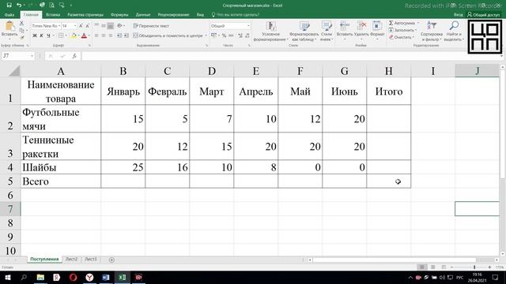Open Форматировать как таблицу dropdown
The width and height of the screenshot is (506, 284).
pos(304,32)
